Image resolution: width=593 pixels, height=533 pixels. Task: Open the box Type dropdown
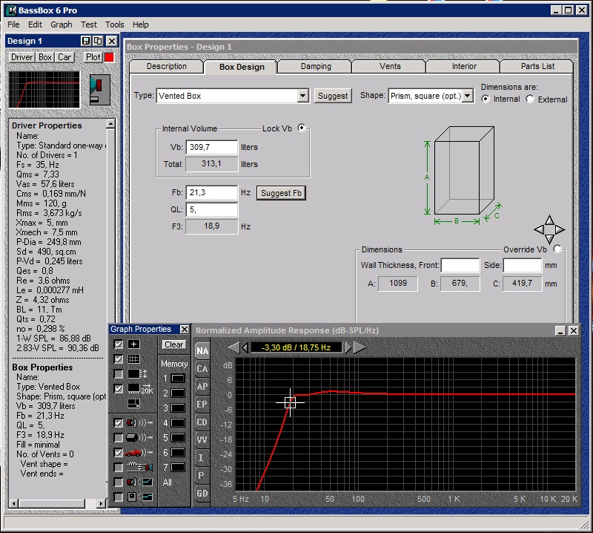(302, 96)
